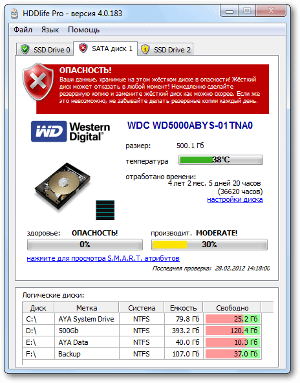Image resolution: width=300 pixels, height=383 pixels.
Task: Click the health bar showing 0%
Action: [85, 245]
